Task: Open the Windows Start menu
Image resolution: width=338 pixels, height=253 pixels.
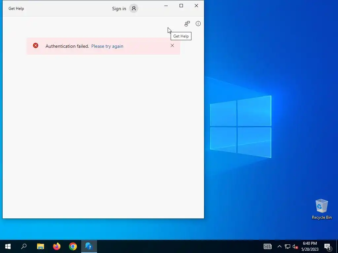Action: pyautogui.click(x=8, y=246)
